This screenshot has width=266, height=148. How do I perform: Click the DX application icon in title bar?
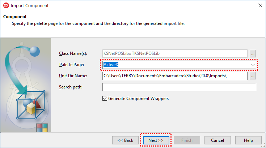tap(6, 5)
